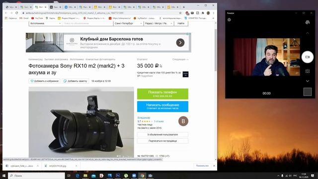Screen dimensions: 318x179
Task: Go back with Chrome's back arrow
Action: [x=6, y=13]
